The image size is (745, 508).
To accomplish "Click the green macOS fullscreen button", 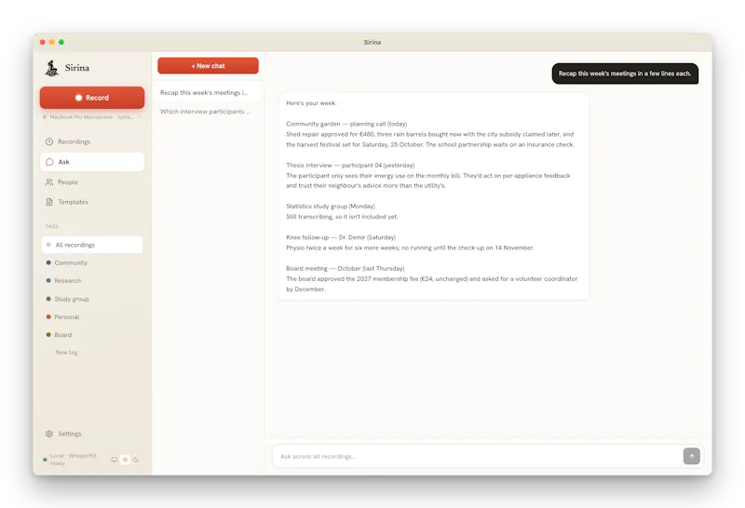I will tap(61, 42).
